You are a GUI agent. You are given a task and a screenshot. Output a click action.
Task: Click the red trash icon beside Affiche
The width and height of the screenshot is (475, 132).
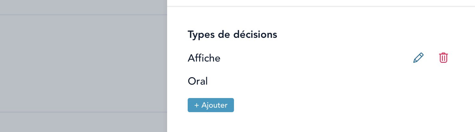(444, 58)
